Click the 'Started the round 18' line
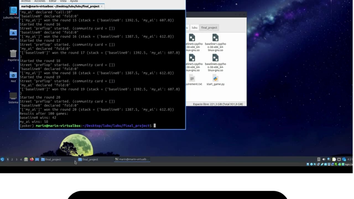354x199 pixels. 40,61
